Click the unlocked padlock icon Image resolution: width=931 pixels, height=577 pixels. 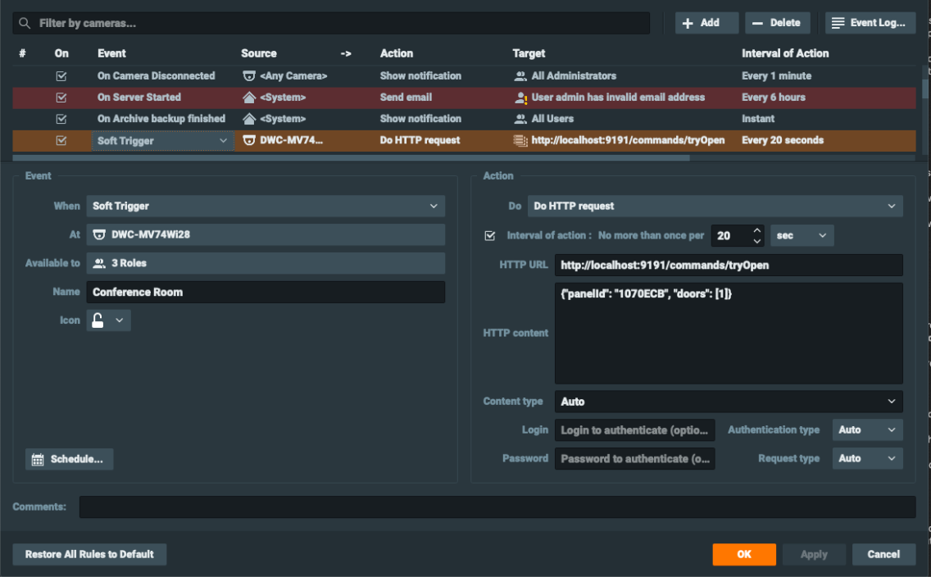click(98, 320)
